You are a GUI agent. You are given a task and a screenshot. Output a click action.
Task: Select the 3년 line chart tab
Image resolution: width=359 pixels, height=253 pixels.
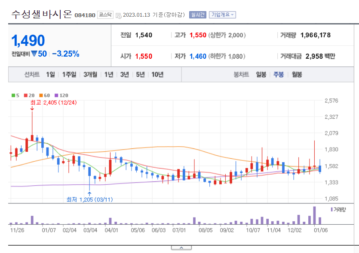125,75
